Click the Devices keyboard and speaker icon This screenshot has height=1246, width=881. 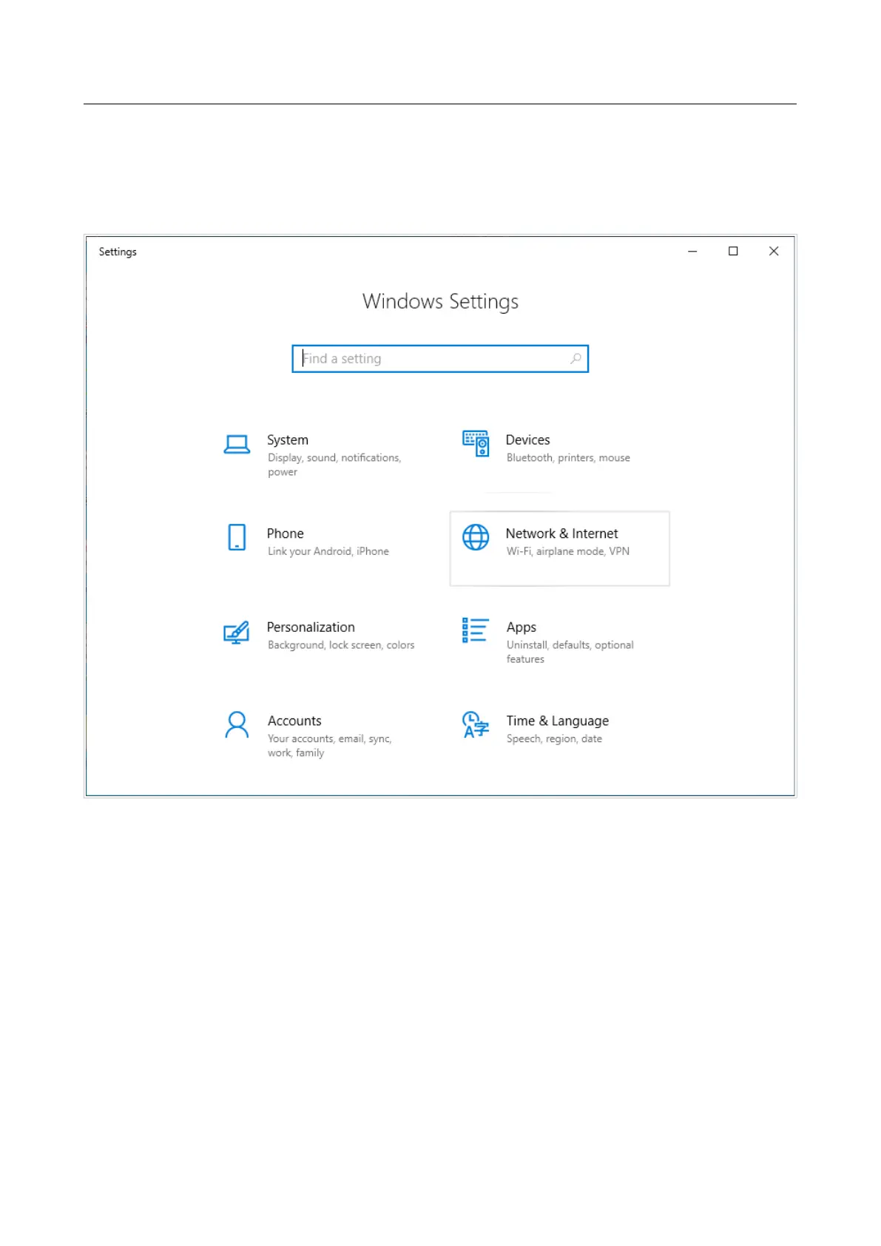[x=476, y=443]
